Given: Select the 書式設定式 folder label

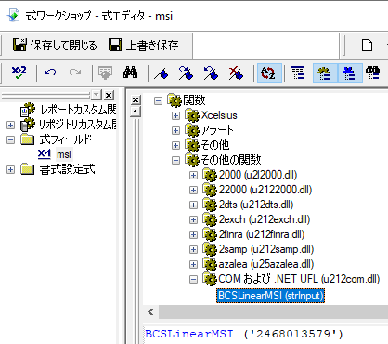Looking at the screenshot, I should tap(67, 169).
